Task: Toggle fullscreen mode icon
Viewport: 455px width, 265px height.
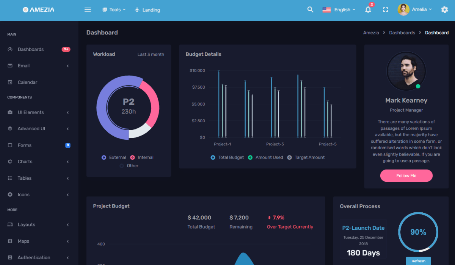Action: (386, 10)
